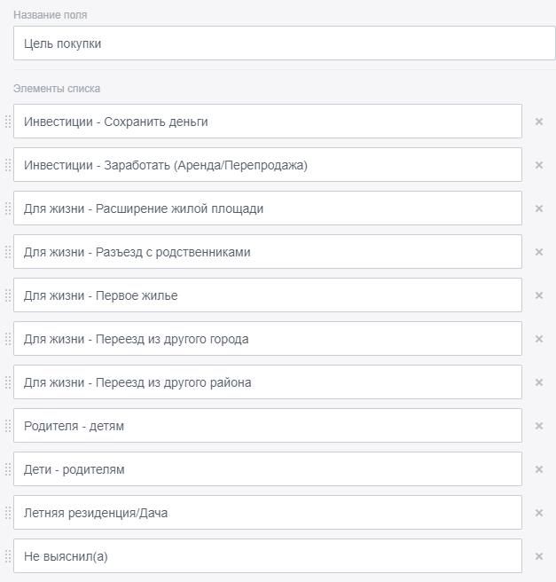The image size is (556, 582).
Task: Remove the 'Летняя резиденция/Дача' entry
Action: pyautogui.click(x=539, y=513)
